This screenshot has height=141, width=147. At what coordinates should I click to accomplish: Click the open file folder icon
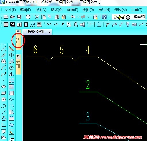point(13,17)
